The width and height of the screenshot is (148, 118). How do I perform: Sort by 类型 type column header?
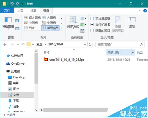[140, 52]
